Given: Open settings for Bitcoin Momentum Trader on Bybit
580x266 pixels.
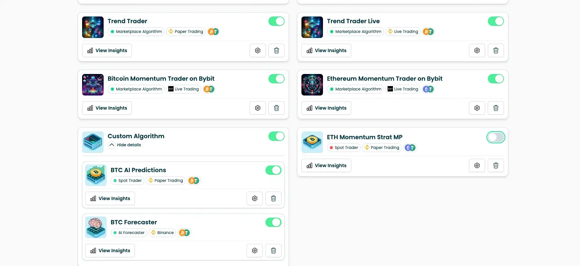Looking at the screenshot, I should pyautogui.click(x=258, y=108).
